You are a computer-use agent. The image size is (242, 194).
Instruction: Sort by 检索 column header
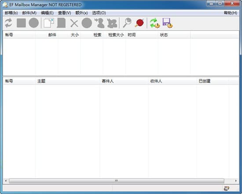click(92, 35)
